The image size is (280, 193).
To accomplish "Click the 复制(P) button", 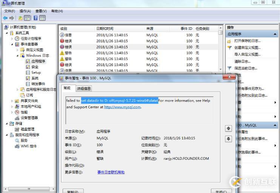I will 73,191.
